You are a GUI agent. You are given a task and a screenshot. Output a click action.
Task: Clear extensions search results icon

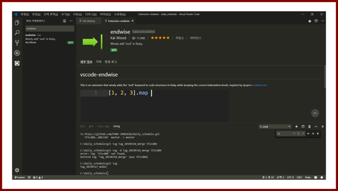pos(64,21)
